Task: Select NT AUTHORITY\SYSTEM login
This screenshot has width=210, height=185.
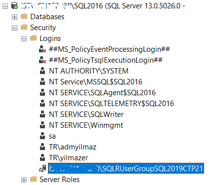Action: pyautogui.click(x=88, y=71)
